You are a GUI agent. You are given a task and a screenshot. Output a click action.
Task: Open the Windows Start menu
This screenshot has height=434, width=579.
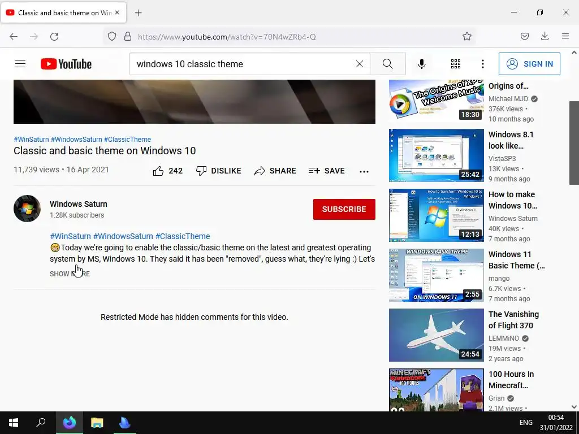click(x=14, y=423)
